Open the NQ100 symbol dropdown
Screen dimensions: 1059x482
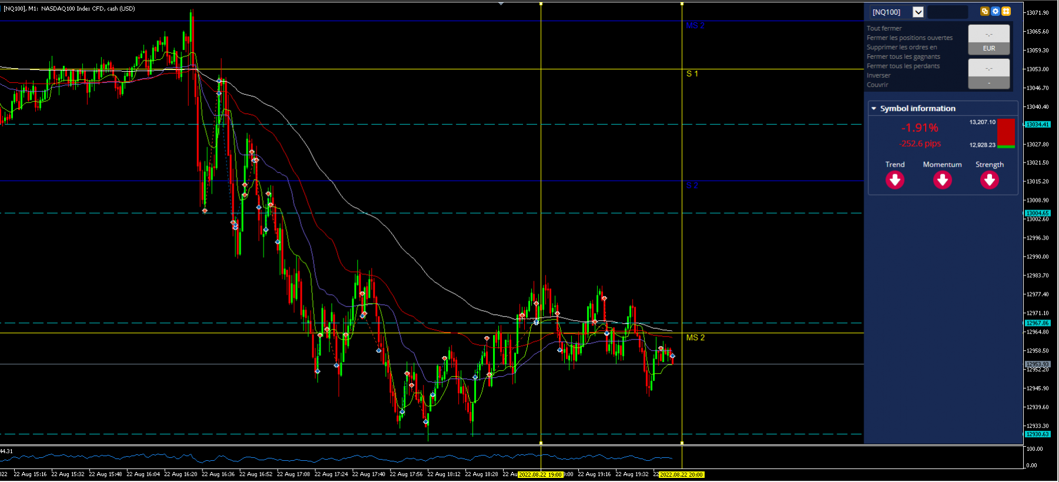[918, 12]
